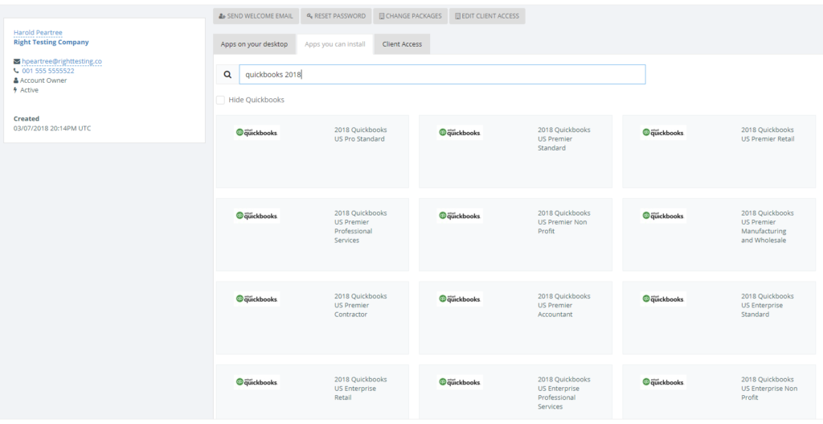Click QuickBooks logo for US Enterprise Retail
The image size is (823, 424).
tap(257, 382)
